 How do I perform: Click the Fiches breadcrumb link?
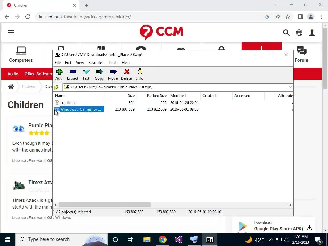coord(29,86)
